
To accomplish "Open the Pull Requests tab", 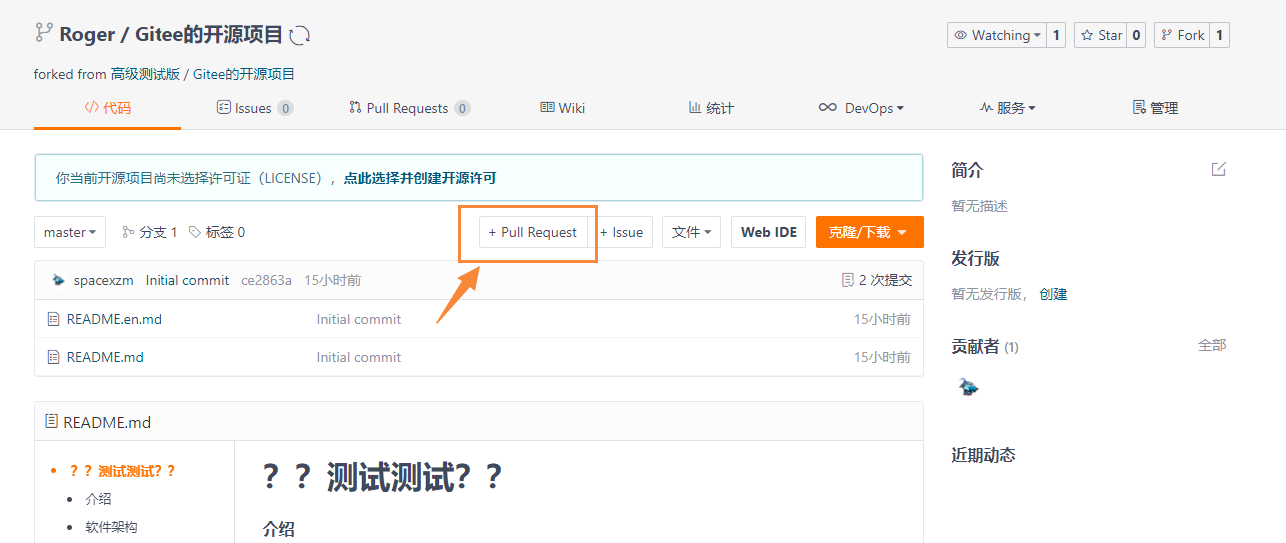I will coord(409,108).
